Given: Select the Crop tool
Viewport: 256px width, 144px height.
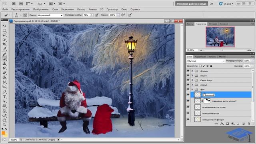Looking at the screenshot, I should pyautogui.click(x=4, y=44).
